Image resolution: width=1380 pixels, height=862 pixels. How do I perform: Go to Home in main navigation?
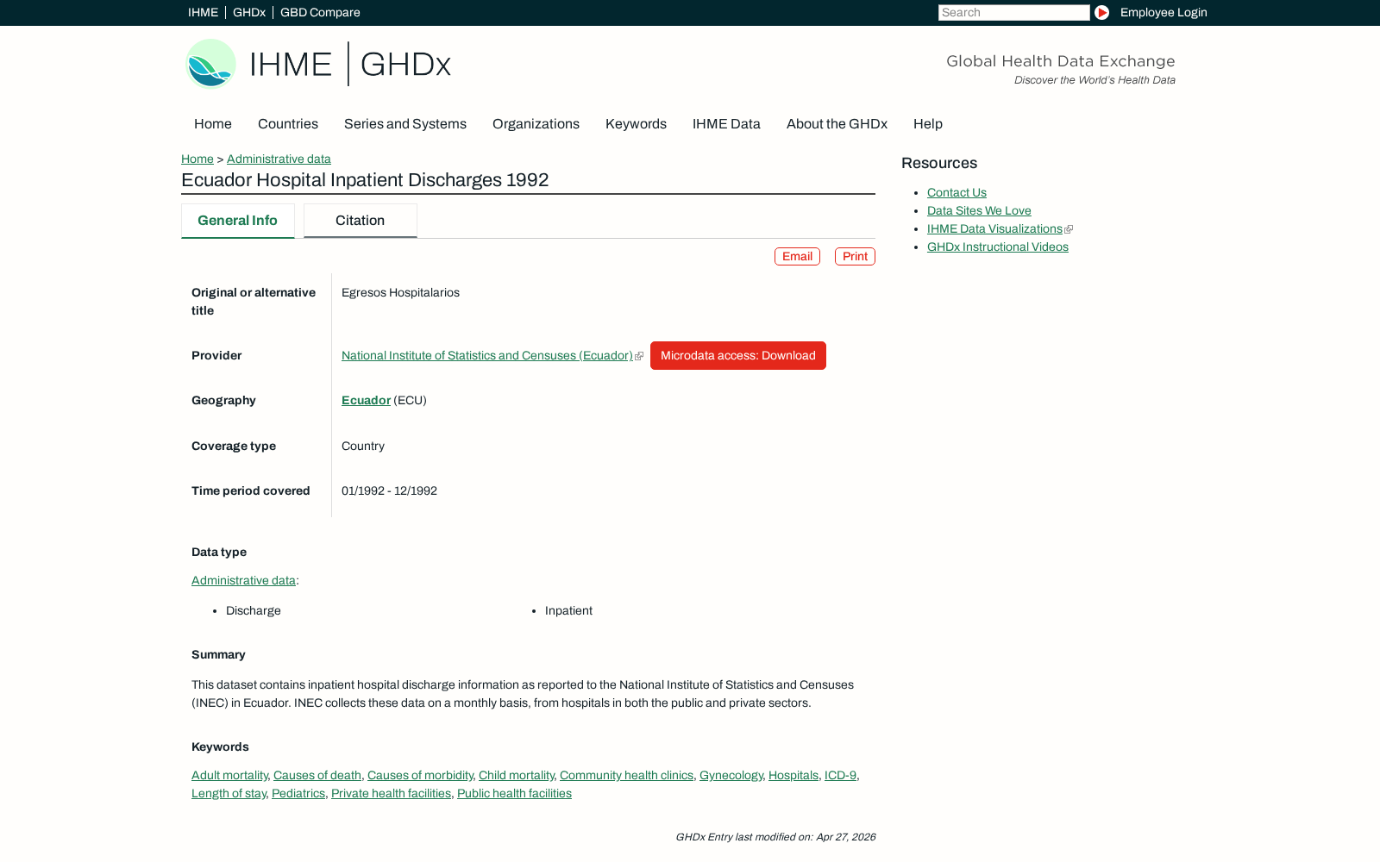click(213, 124)
